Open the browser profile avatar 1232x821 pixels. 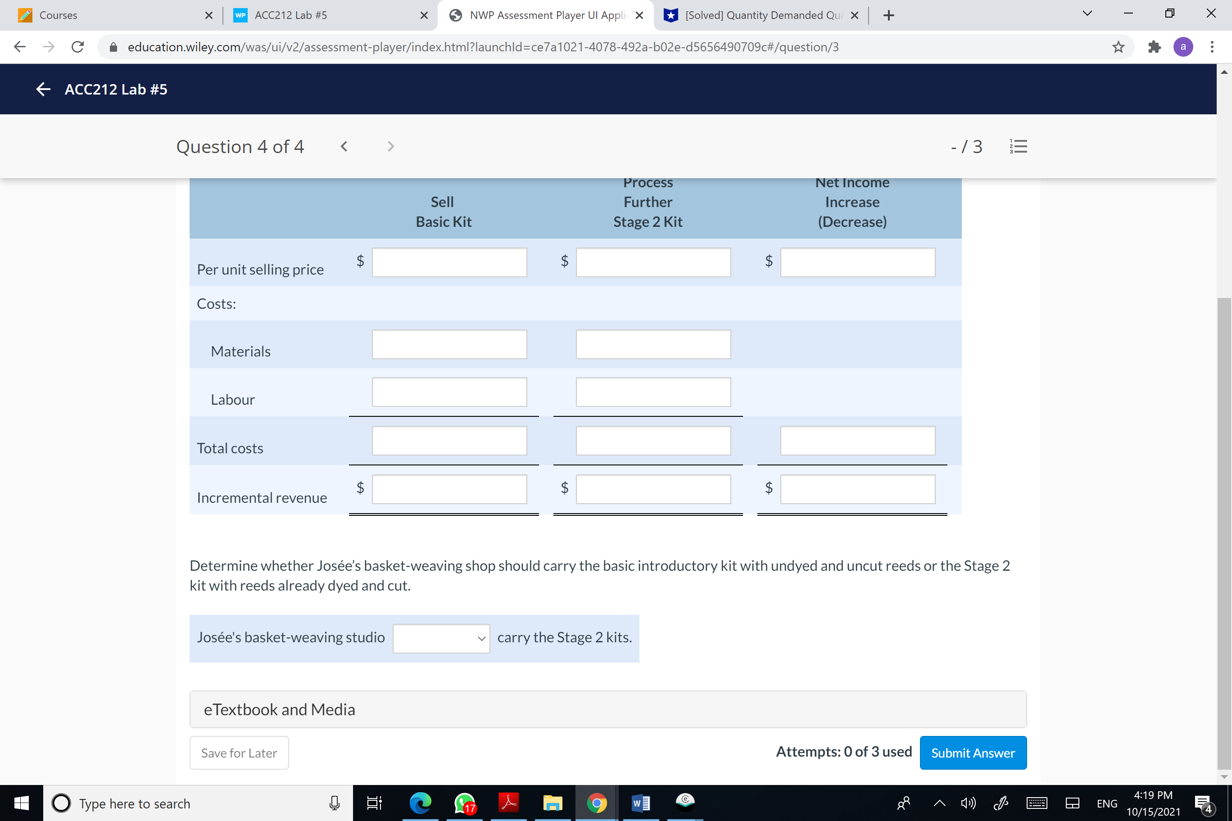(x=1183, y=47)
